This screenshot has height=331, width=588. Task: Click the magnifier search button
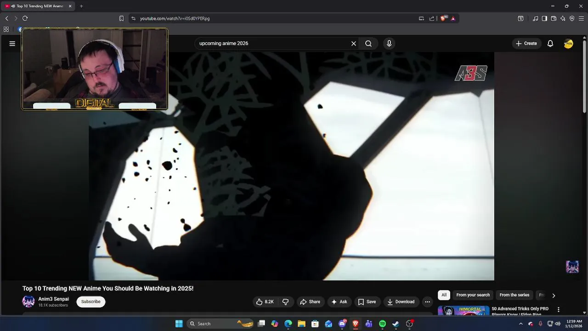[x=368, y=44]
